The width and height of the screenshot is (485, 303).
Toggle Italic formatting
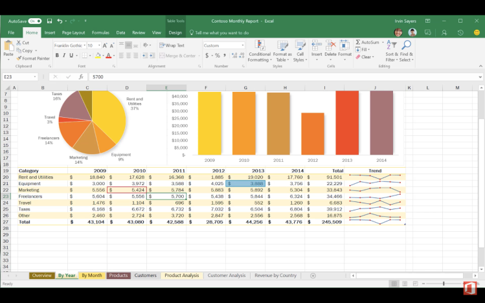point(65,56)
